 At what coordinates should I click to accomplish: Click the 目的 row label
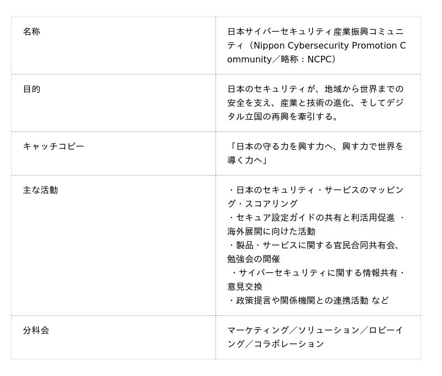(x=31, y=89)
